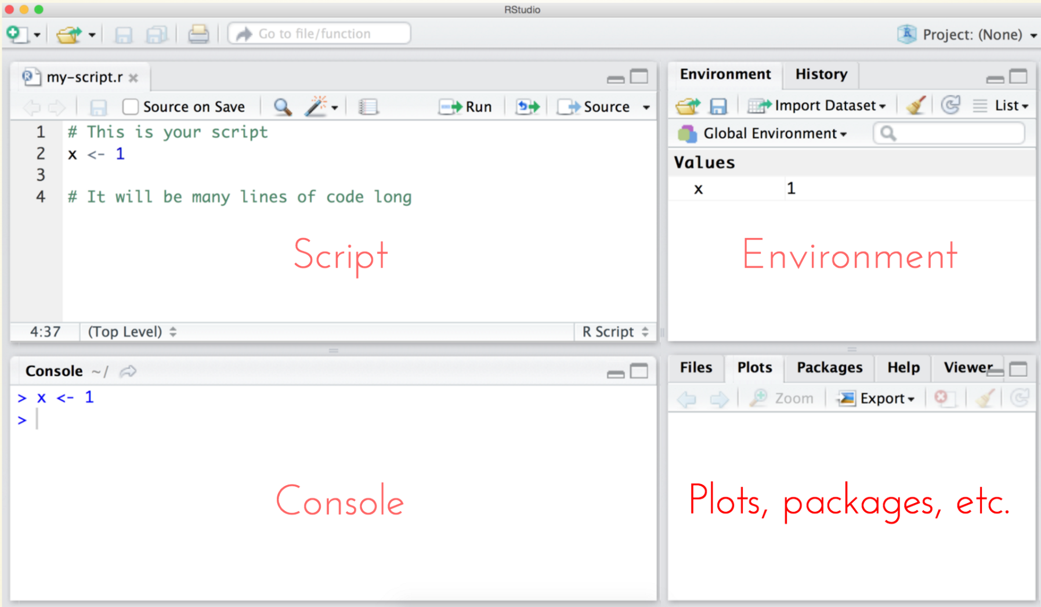This screenshot has width=1041, height=607.
Task: Click the Save All icon
Action: click(x=157, y=35)
